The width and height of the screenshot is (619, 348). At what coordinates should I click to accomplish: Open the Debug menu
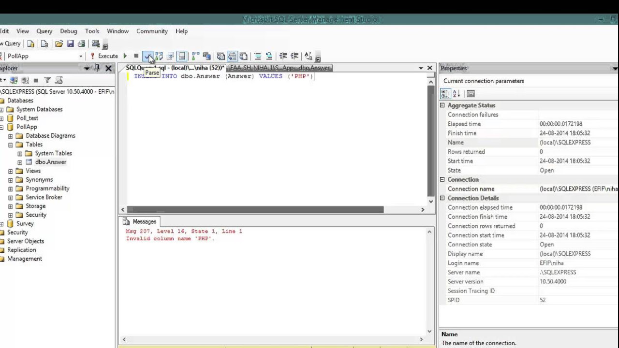[69, 31]
